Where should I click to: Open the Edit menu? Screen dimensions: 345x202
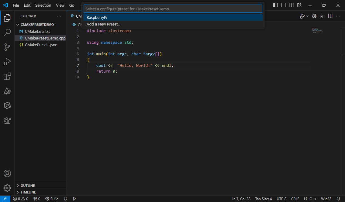pos(27,5)
